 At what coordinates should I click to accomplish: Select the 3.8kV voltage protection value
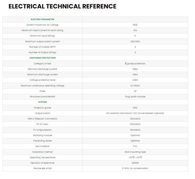point(135,80)
